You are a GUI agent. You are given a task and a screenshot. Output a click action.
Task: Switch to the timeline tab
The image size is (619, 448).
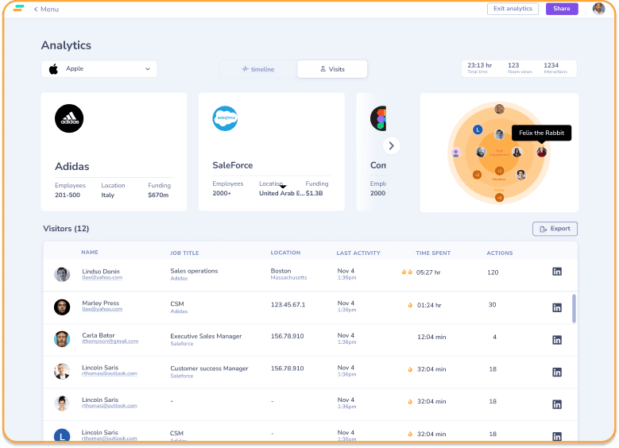(x=258, y=69)
